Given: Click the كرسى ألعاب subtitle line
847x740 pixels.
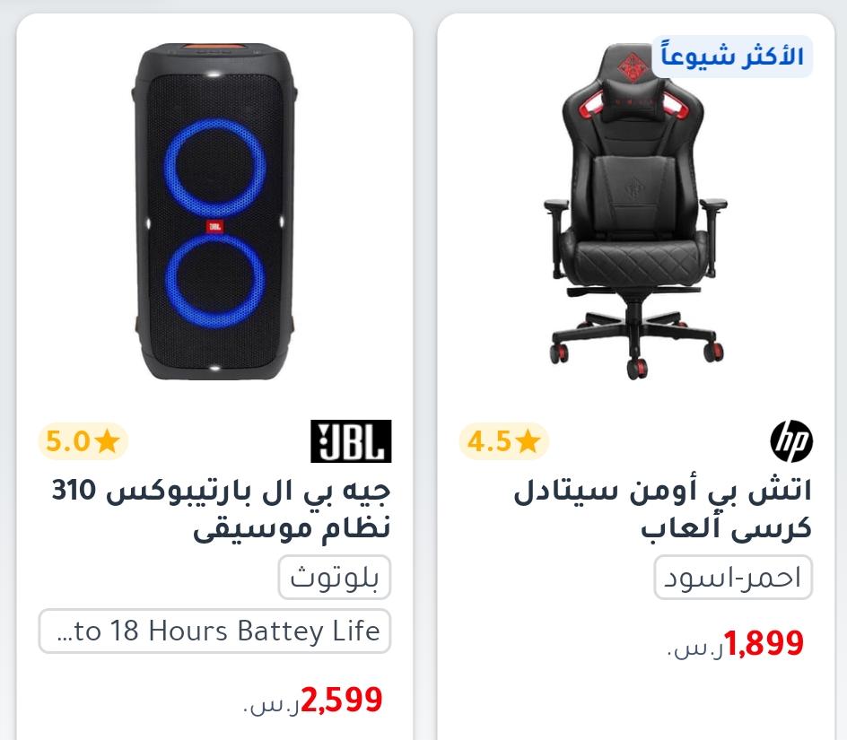Looking at the screenshot, I should pyautogui.click(x=727, y=527).
